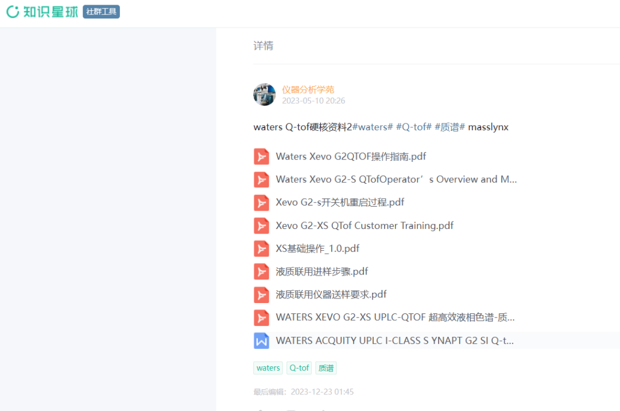Screen dimensions: 620x411
Task: Click the #waters# hashtag link
Action: (x=373, y=127)
